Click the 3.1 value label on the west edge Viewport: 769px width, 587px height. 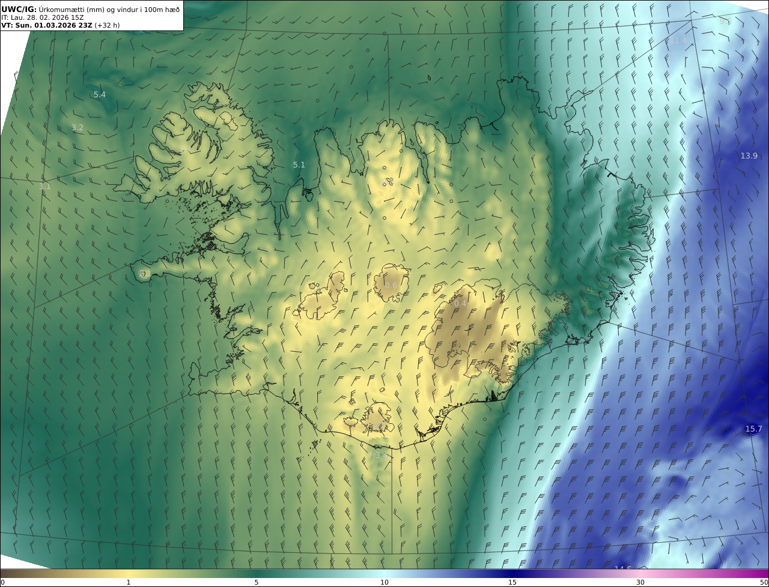tap(45, 187)
